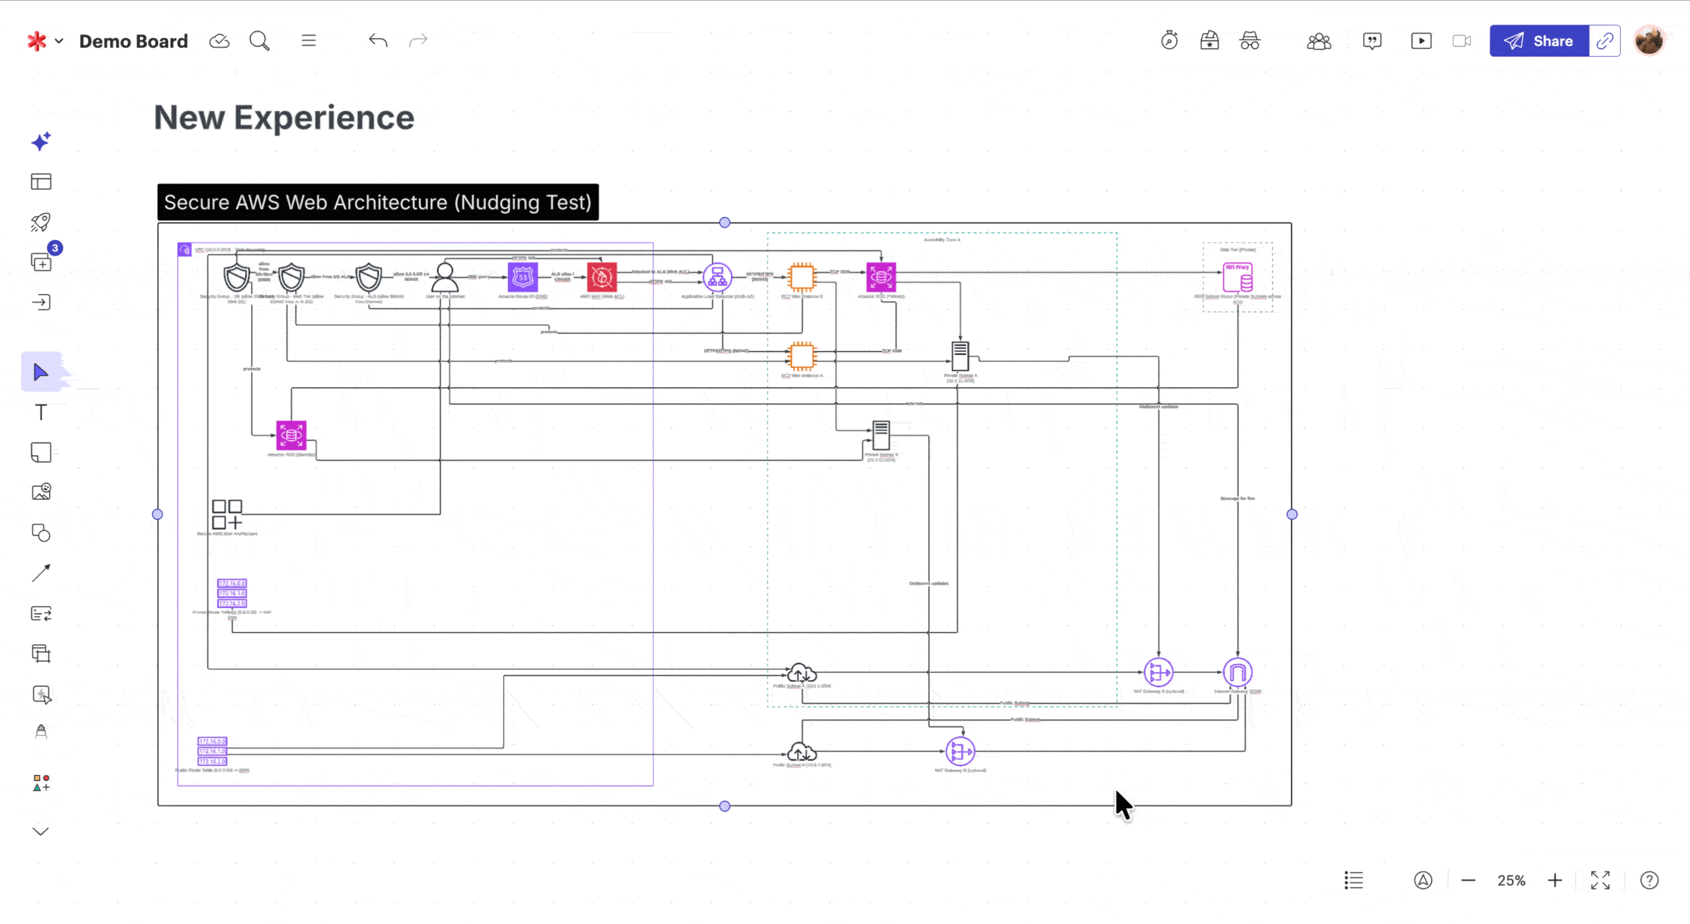The image size is (1690, 924).
Task: Expand the toolbar with the bottom chevron
Action: (x=41, y=831)
